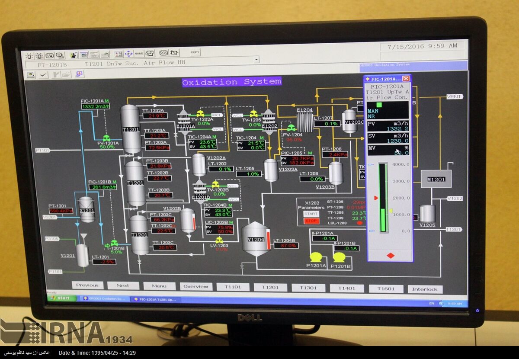Viewport: 519px width, 359px height.
Task: Expand the alarm message dropdown arrow
Action: point(256,59)
